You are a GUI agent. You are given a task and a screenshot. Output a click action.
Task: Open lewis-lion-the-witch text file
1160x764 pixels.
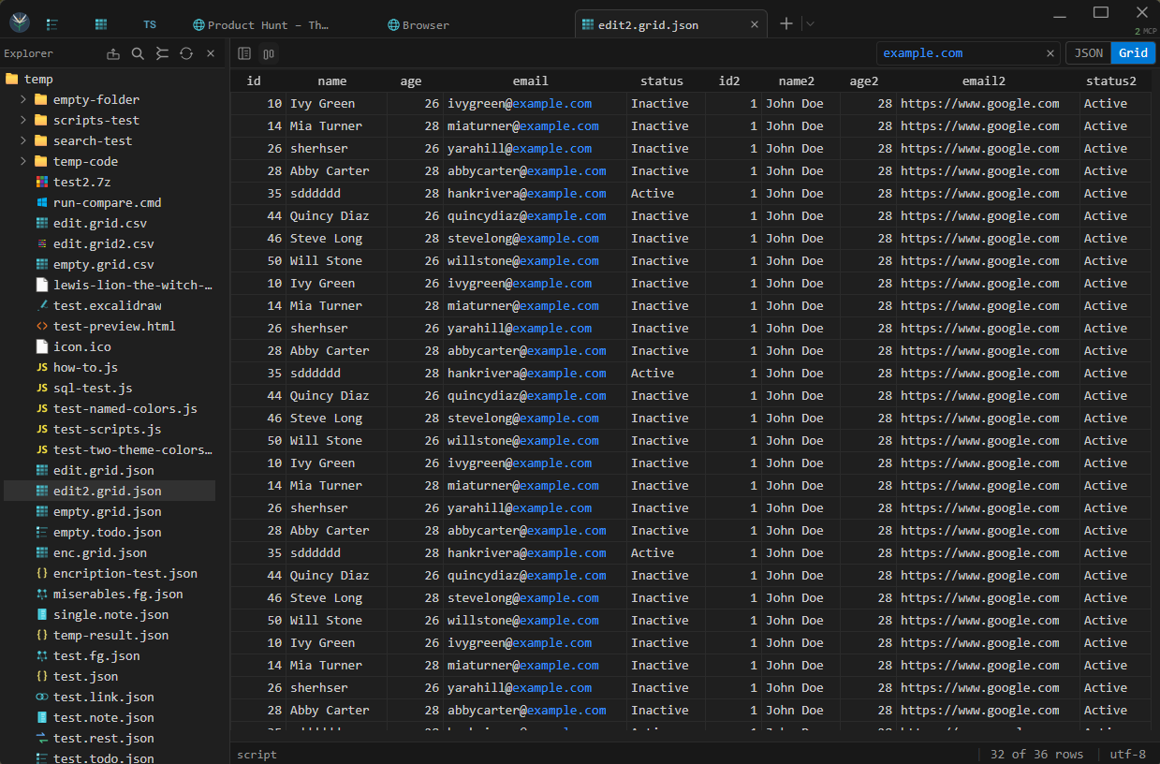(x=110, y=285)
